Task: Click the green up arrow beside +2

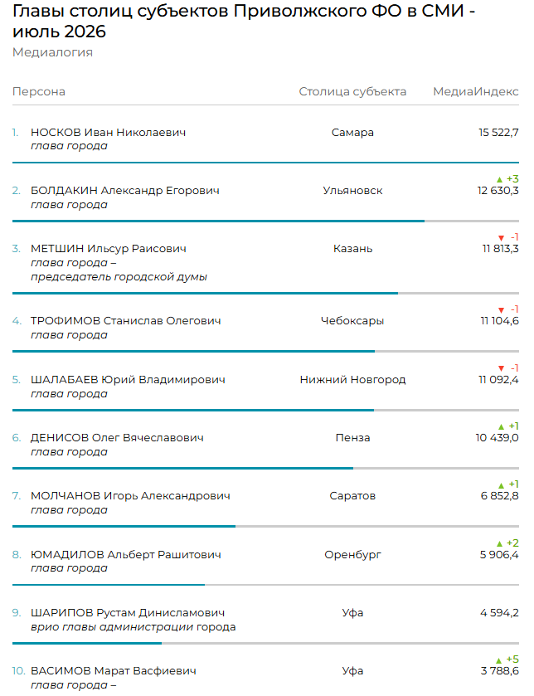Action: coord(499,543)
